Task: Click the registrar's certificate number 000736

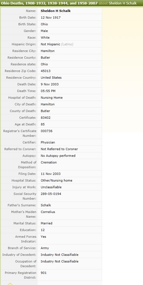Action: 46,131
